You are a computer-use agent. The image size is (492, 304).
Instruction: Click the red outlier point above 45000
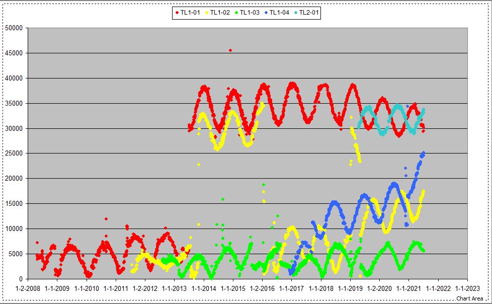230,50
